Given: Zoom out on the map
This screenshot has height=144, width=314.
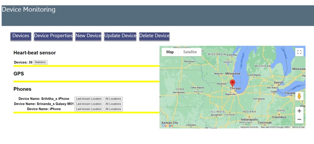Looking at the screenshot, I should pyautogui.click(x=299, y=119).
